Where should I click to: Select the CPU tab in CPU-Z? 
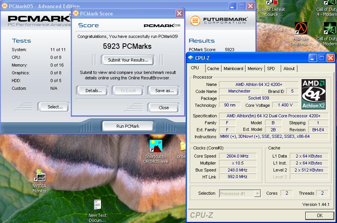(195, 68)
